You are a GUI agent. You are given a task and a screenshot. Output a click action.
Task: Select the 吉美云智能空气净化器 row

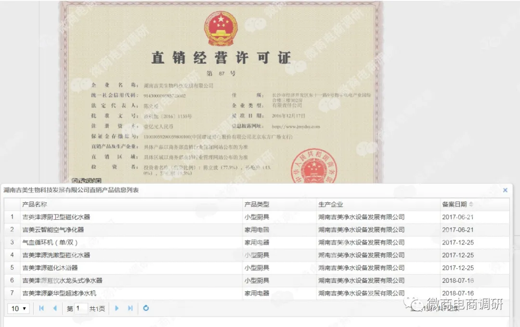(53, 230)
